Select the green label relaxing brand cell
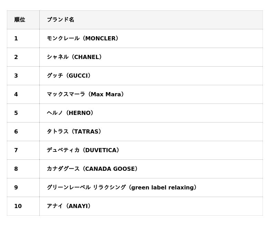The image size is (276, 226). coord(122,187)
